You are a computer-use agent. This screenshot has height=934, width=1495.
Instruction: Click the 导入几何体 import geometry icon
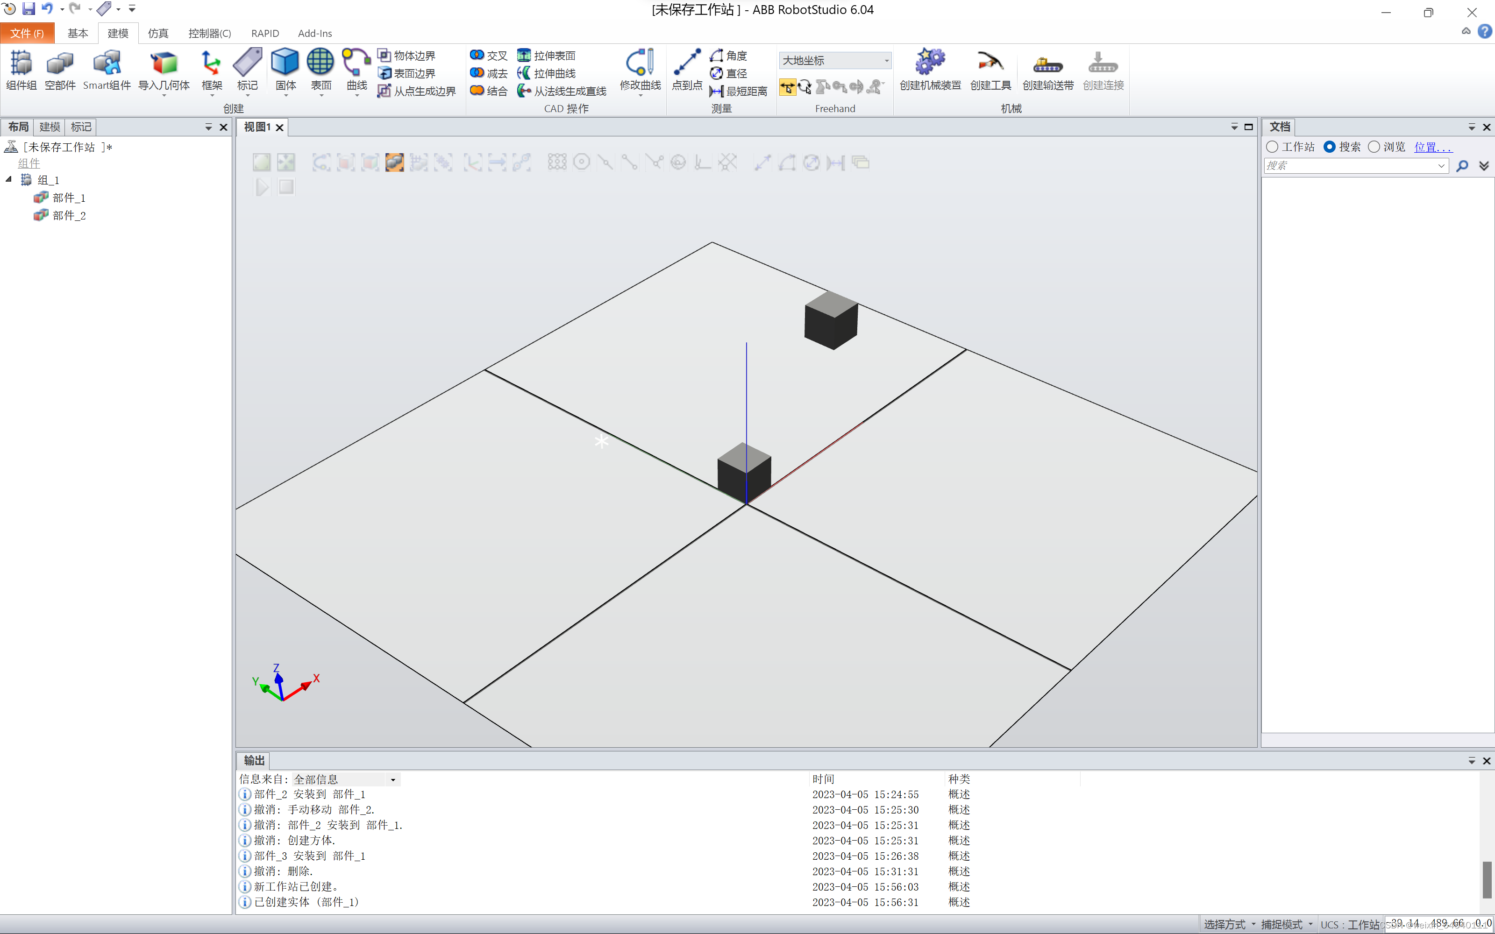164,64
